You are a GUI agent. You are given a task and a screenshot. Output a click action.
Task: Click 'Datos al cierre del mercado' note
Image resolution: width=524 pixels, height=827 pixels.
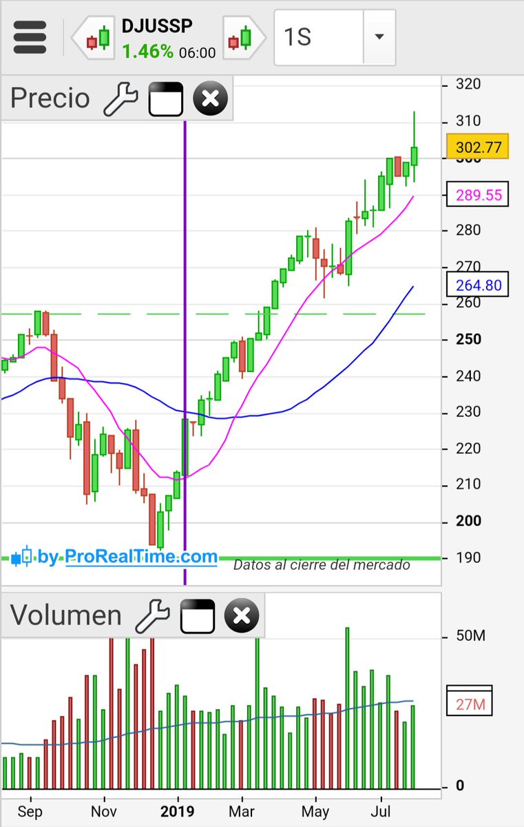pyautogui.click(x=322, y=565)
